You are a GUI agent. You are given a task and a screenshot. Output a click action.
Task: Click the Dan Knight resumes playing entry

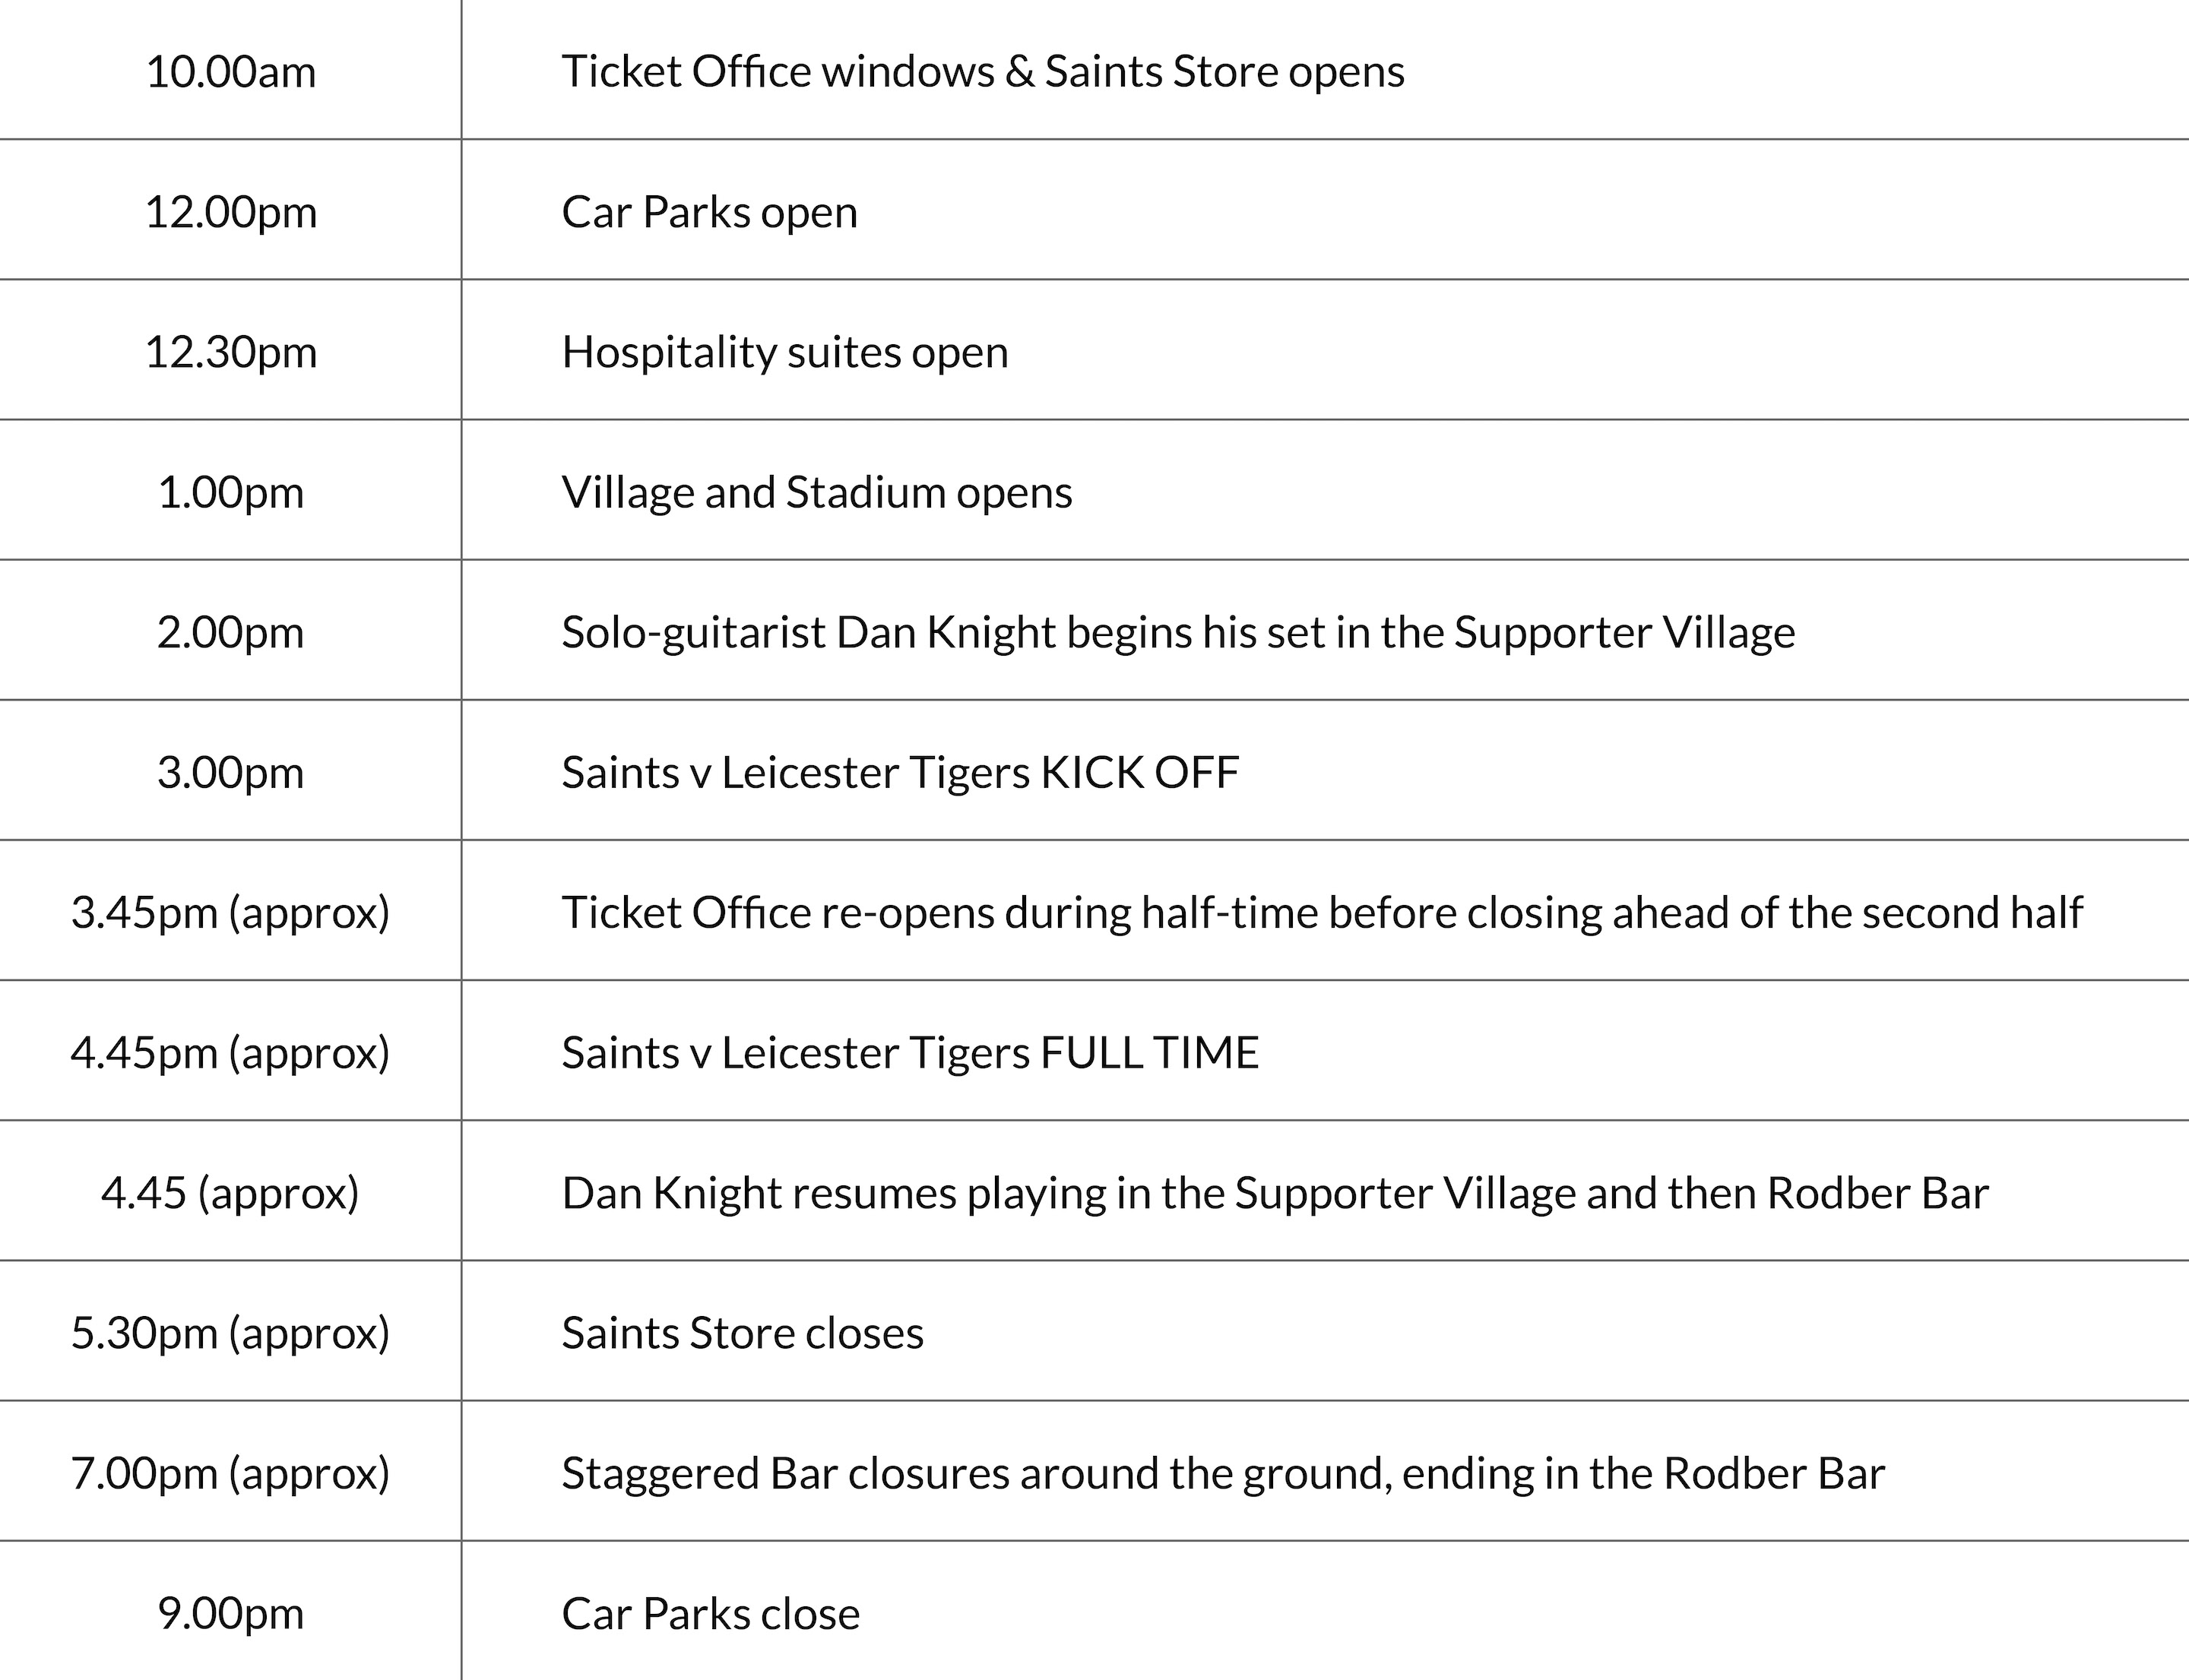pyautogui.click(x=1275, y=1192)
